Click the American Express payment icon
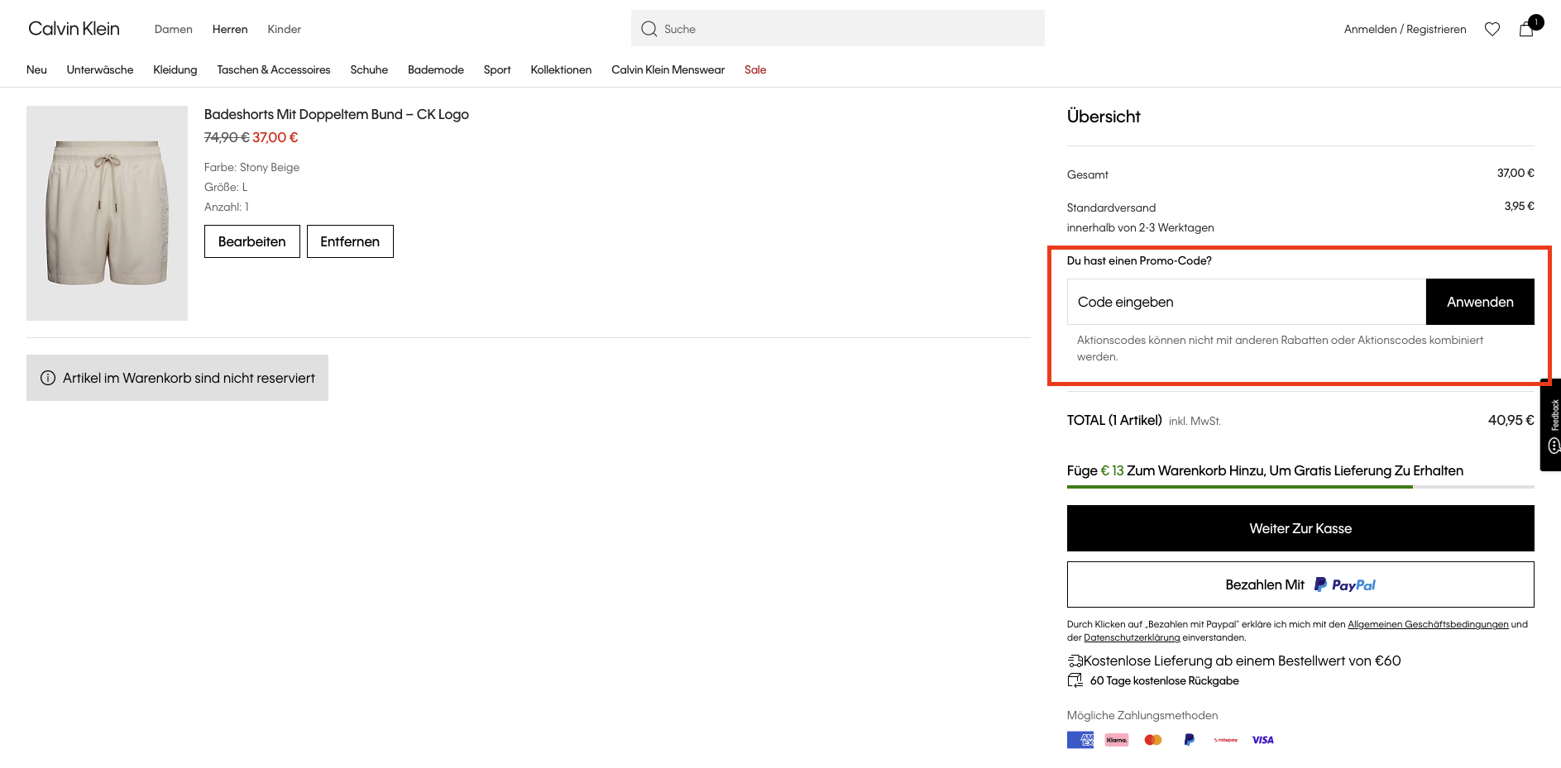The width and height of the screenshot is (1561, 768). tap(1080, 740)
